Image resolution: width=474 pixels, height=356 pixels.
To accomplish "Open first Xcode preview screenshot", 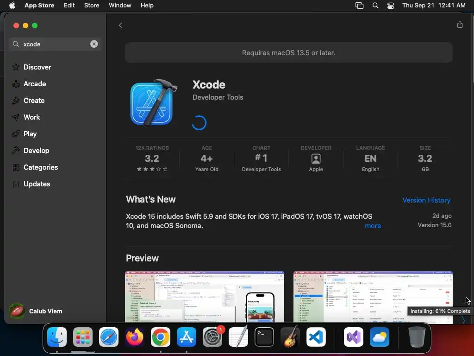I will (x=204, y=297).
